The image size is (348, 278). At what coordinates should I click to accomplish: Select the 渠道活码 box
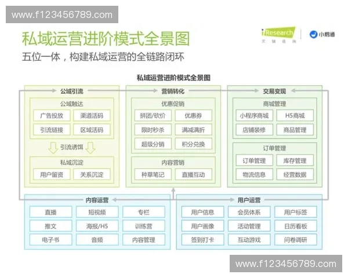point(92,115)
